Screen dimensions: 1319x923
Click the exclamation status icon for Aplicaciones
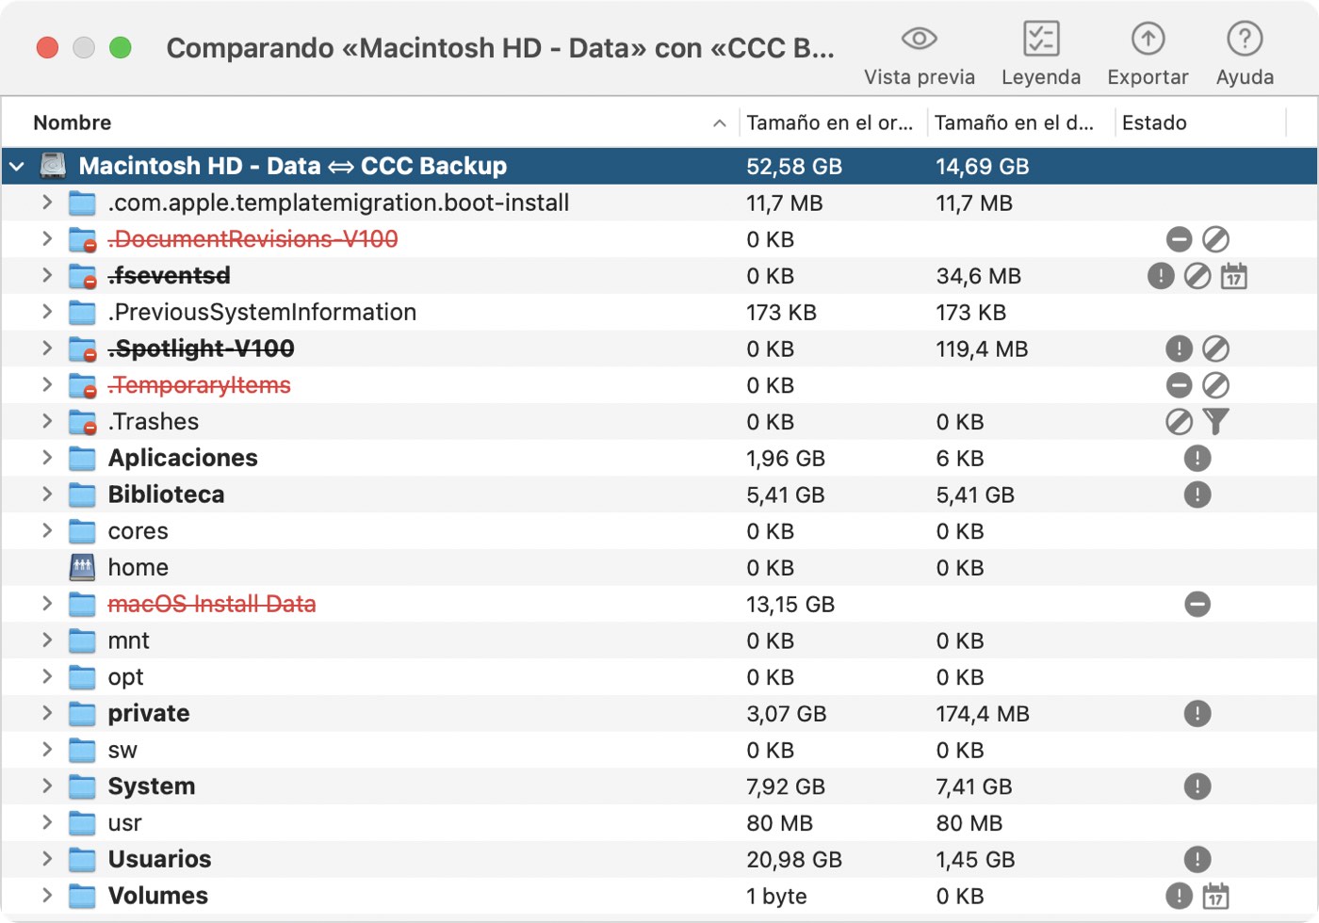pos(1197,458)
